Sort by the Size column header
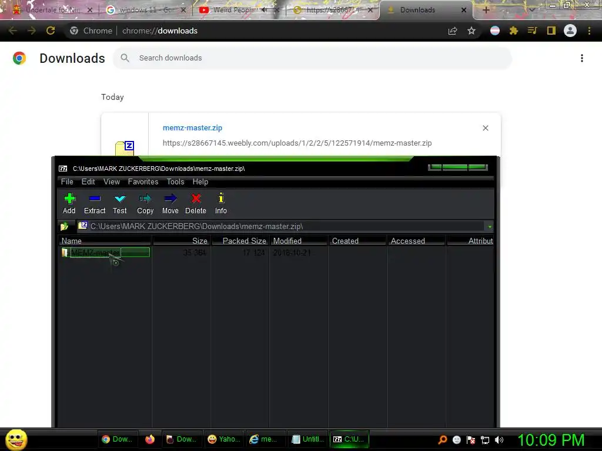This screenshot has height=451, width=602. click(181, 241)
